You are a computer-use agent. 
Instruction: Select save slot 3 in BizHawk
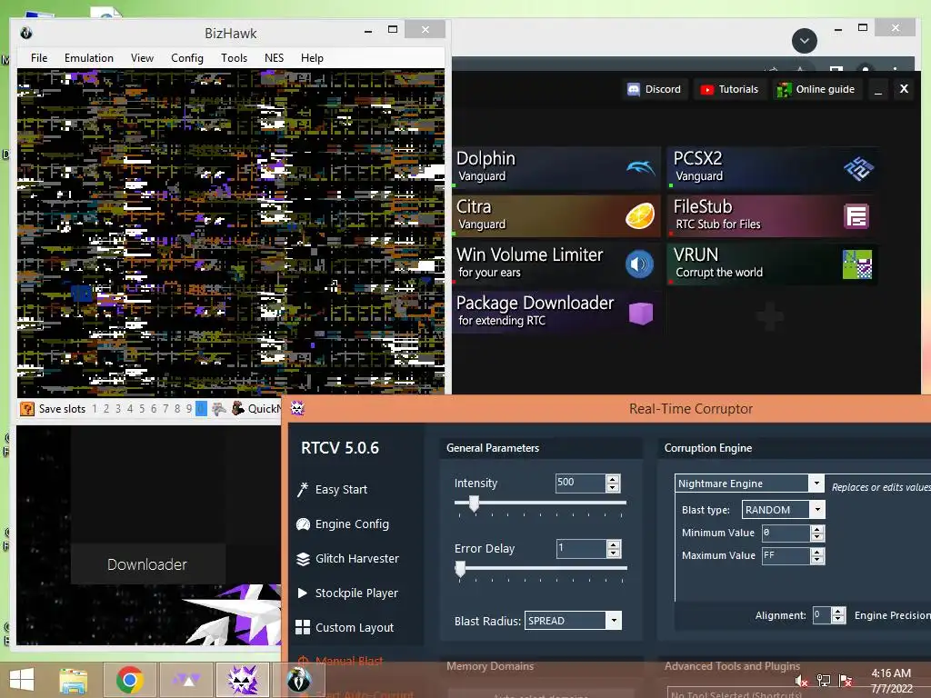[117, 409]
